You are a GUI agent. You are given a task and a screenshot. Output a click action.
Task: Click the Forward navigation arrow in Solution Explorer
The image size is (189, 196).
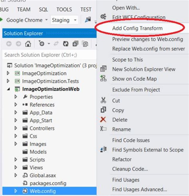click(18, 44)
